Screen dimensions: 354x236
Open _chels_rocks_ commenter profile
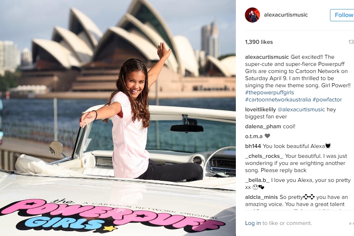click(264, 156)
